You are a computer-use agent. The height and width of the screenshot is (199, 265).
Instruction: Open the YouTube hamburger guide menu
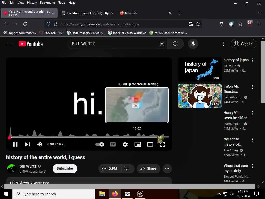(x=9, y=44)
